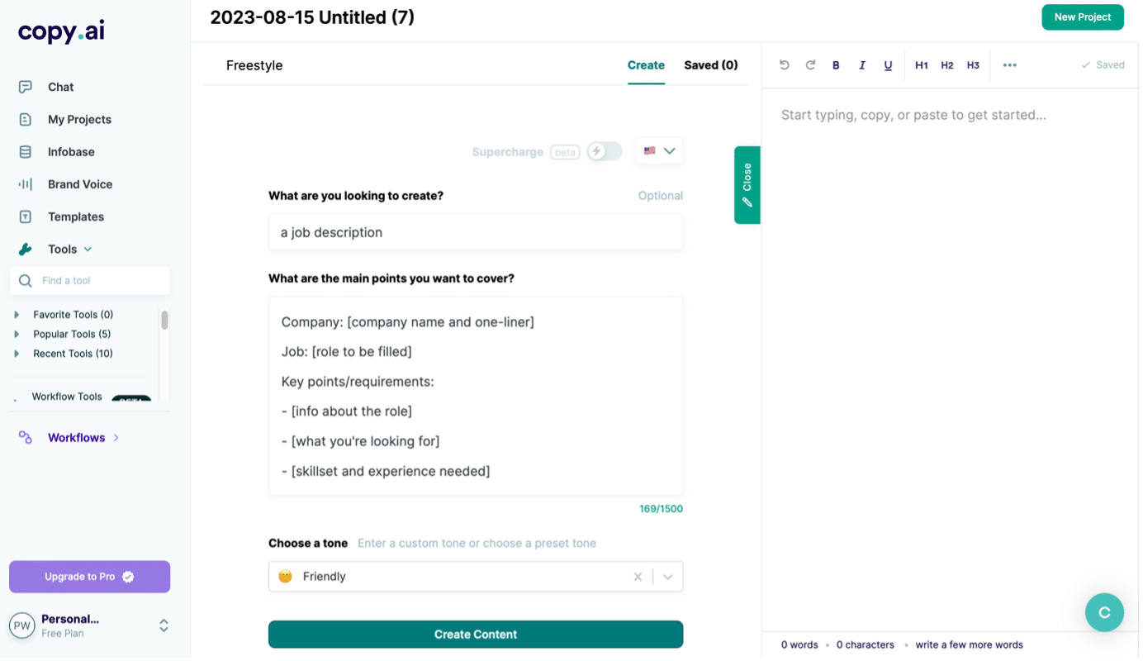The width and height of the screenshot is (1143, 661).
Task: Click Create Content button
Action: pyautogui.click(x=477, y=635)
